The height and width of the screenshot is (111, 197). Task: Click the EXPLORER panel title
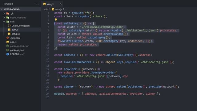8,4
